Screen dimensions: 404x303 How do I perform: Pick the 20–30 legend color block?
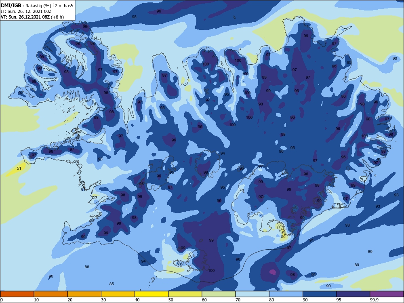[84, 294]
